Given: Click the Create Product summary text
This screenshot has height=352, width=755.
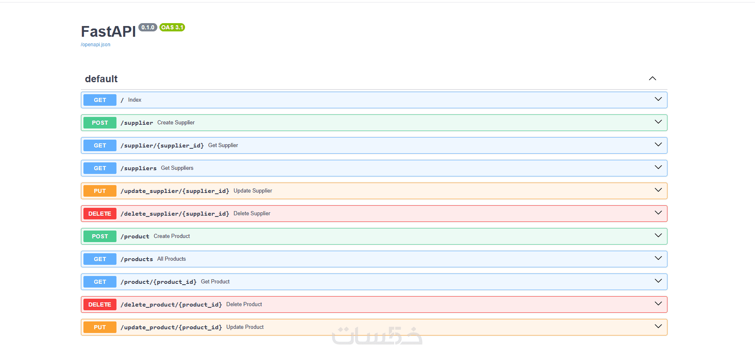Looking at the screenshot, I should pyautogui.click(x=172, y=236).
